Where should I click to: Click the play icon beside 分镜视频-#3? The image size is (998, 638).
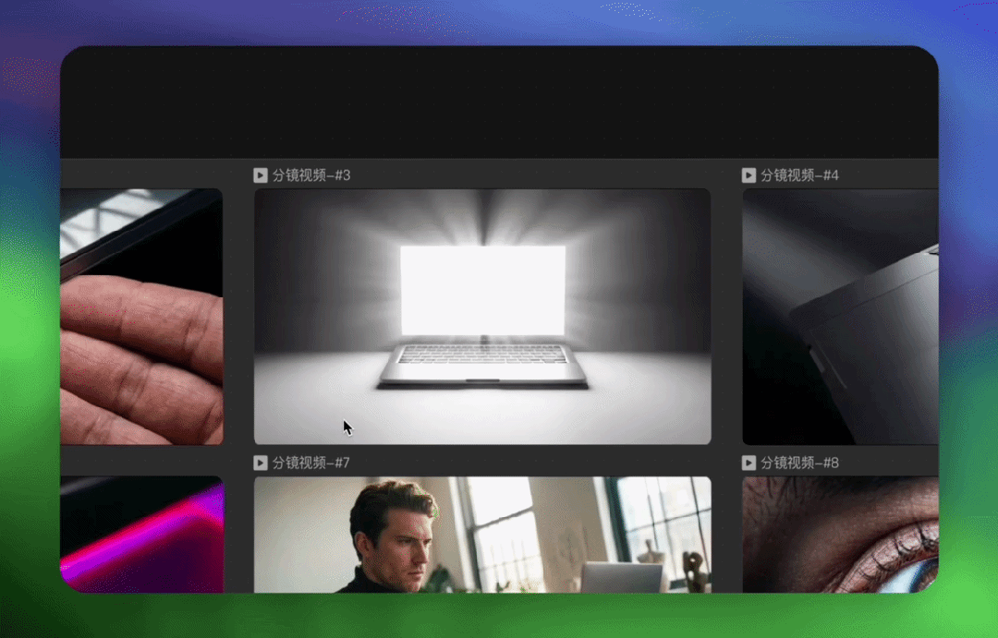tap(261, 175)
